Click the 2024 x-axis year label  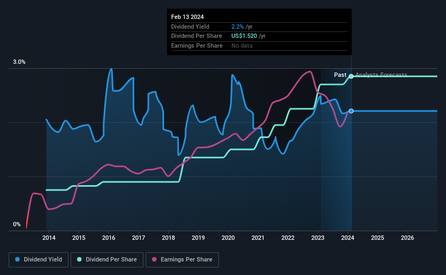(348, 238)
